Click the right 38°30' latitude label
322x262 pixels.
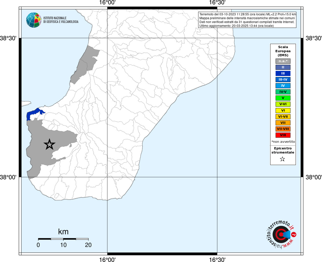(x=314, y=38)
